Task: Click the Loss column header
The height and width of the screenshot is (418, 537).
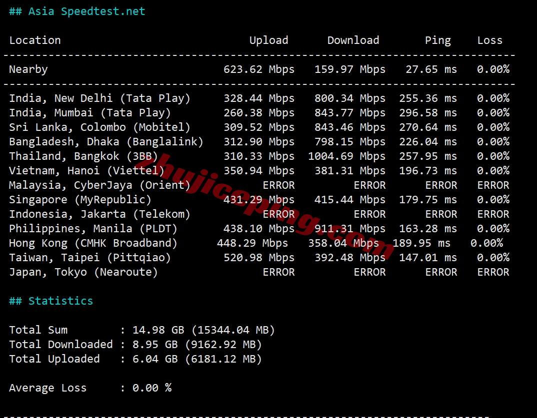Action: (489, 40)
